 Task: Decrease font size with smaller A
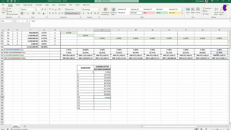click(45, 9)
